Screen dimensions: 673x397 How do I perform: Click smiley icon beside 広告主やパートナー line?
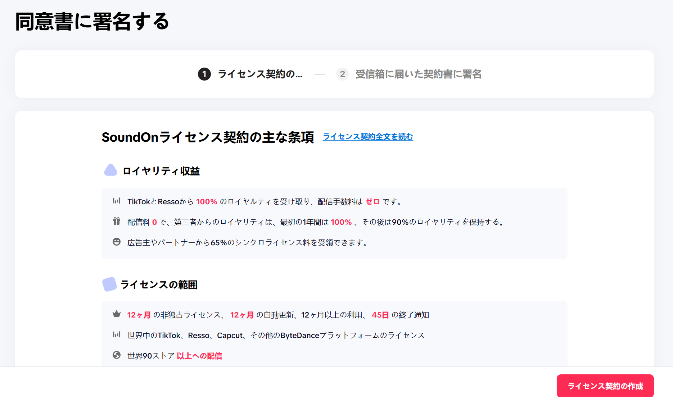click(x=117, y=242)
